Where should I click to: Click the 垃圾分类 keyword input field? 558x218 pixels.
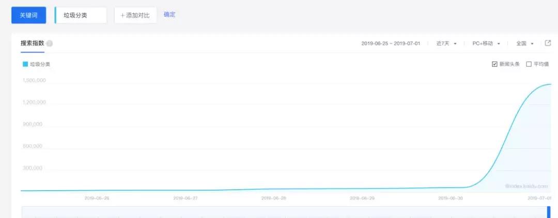(x=81, y=15)
